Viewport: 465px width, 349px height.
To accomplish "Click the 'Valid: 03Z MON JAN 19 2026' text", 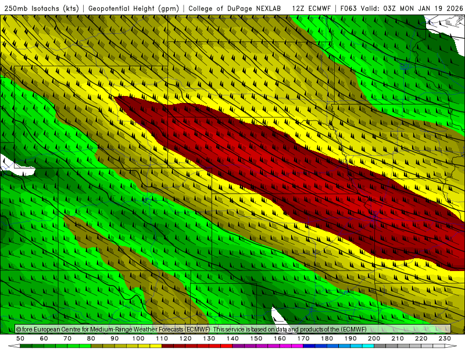I will pos(412,9).
